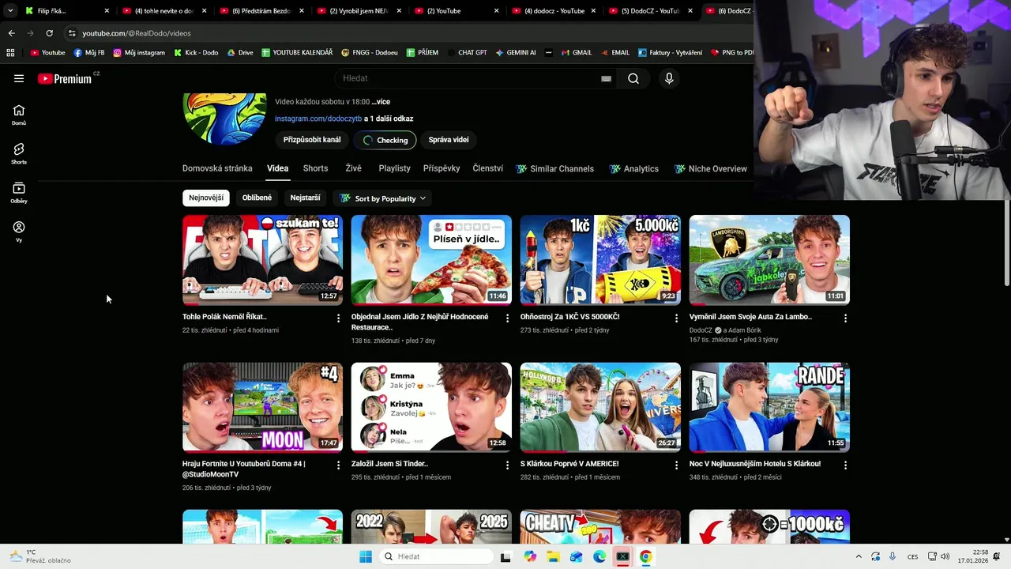Open options for Tohle Polák Neměl Říkat video
Viewport: 1011px width, 569px height.
(338, 318)
